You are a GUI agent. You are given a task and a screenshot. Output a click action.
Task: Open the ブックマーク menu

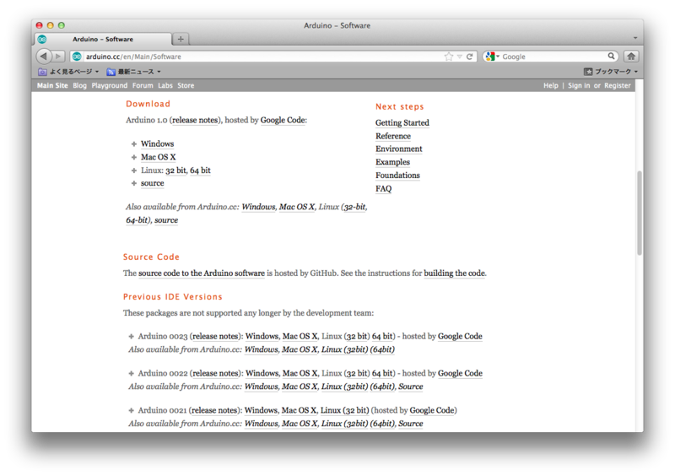610,72
